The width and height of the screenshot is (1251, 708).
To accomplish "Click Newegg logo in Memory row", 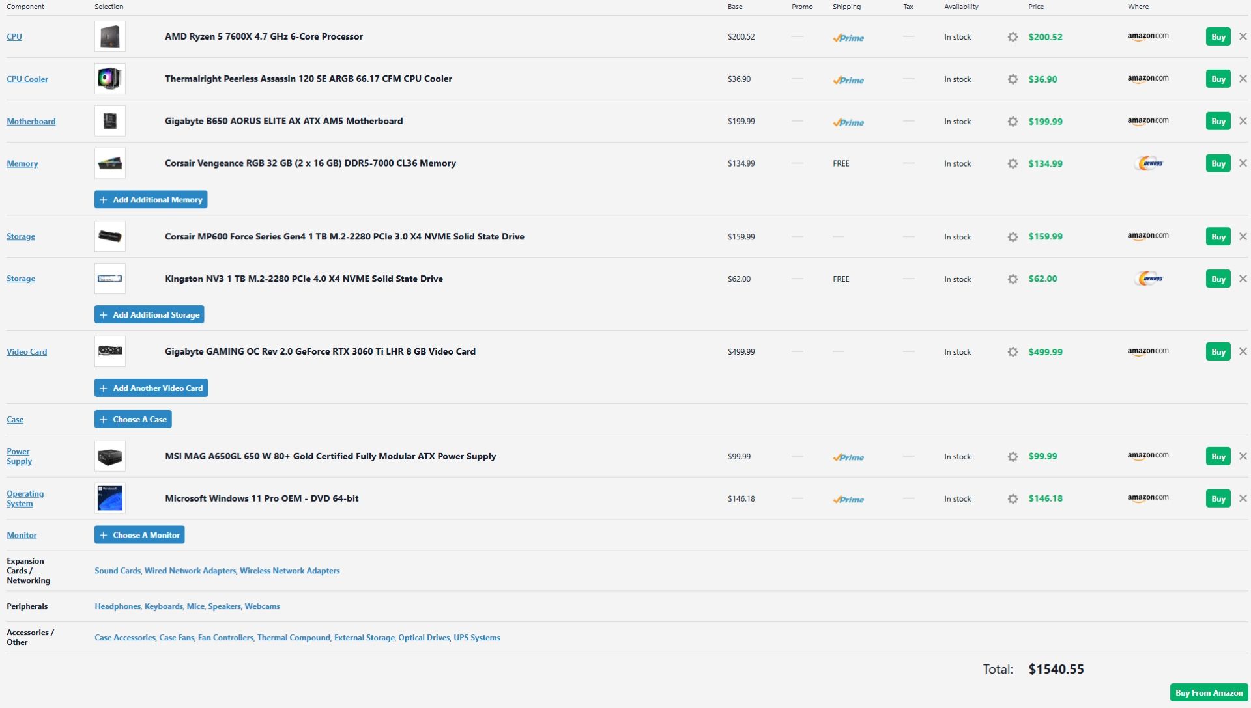I will (x=1150, y=164).
